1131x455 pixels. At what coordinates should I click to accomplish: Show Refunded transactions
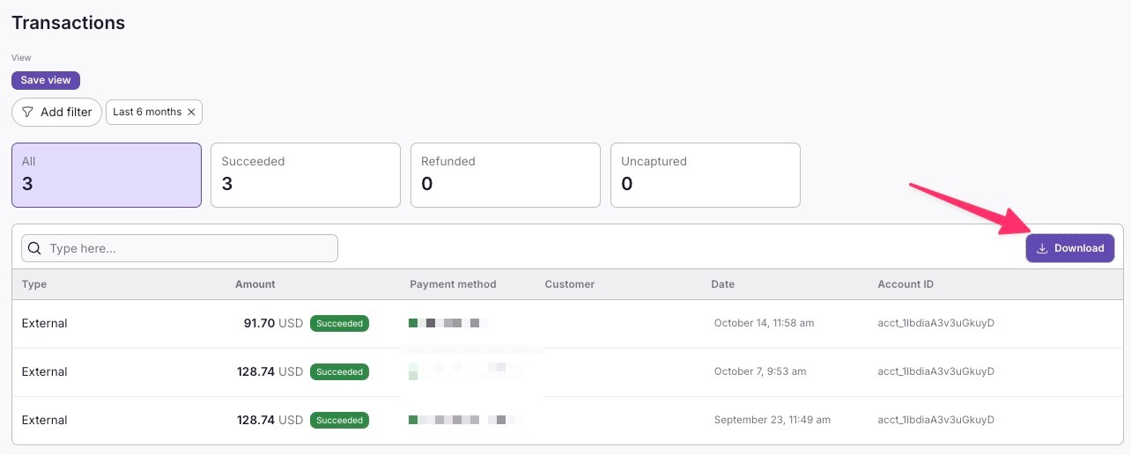pyautogui.click(x=505, y=175)
